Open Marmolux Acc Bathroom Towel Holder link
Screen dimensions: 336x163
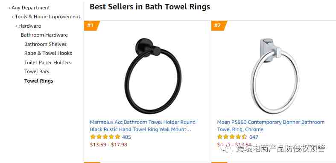tap(143, 126)
